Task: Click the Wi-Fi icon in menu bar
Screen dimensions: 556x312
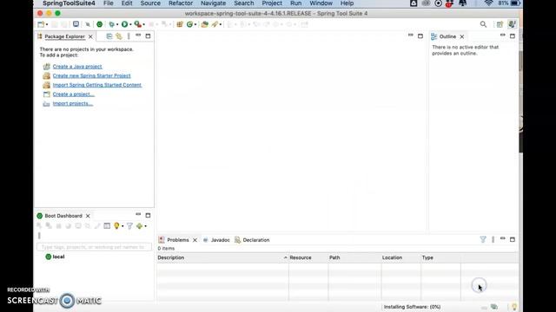Action: [x=488, y=3]
